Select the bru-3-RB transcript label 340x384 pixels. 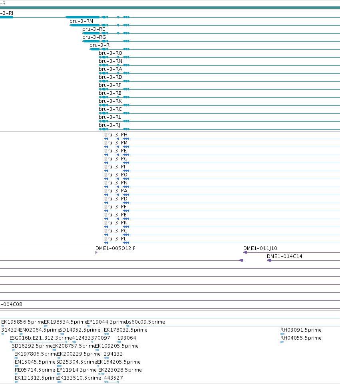pyautogui.click(x=110, y=93)
